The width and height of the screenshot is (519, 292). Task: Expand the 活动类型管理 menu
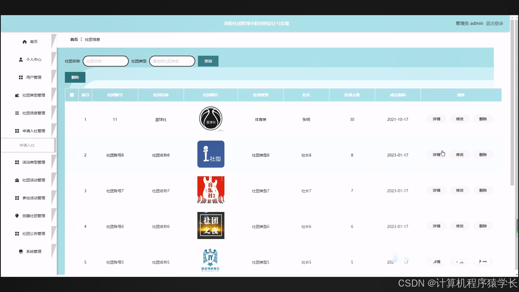(28, 162)
